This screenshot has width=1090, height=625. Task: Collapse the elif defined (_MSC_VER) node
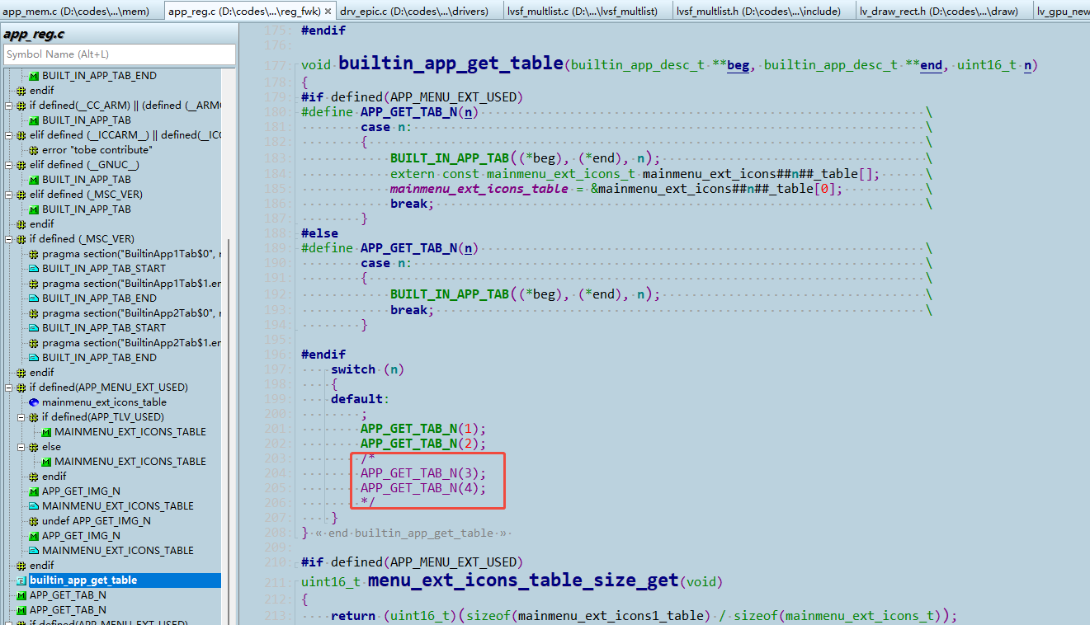[x=8, y=195]
